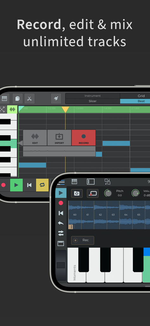Select the scissors cut tool
Image resolution: width=150 pixels, height=326 pixels.
pos(29,99)
